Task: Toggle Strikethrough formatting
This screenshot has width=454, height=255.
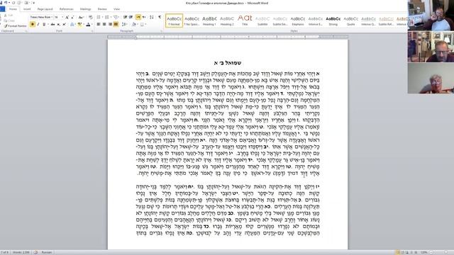Action: [x=52, y=24]
